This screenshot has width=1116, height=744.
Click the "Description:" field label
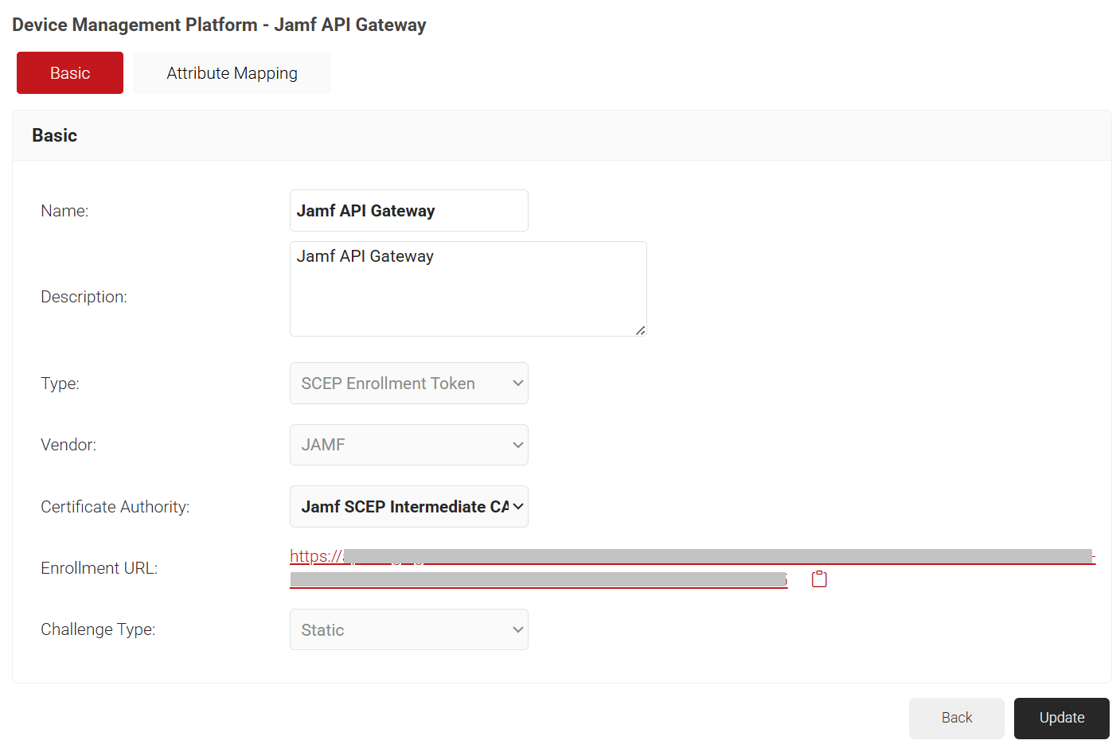(x=84, y=297)
